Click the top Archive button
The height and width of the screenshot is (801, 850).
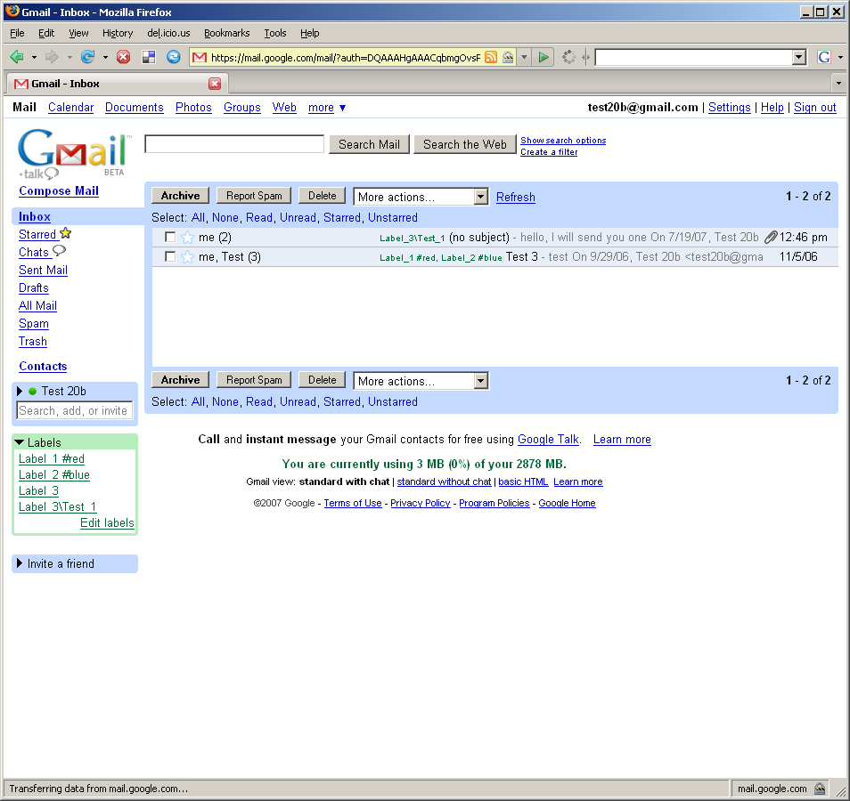coord(181,196)
